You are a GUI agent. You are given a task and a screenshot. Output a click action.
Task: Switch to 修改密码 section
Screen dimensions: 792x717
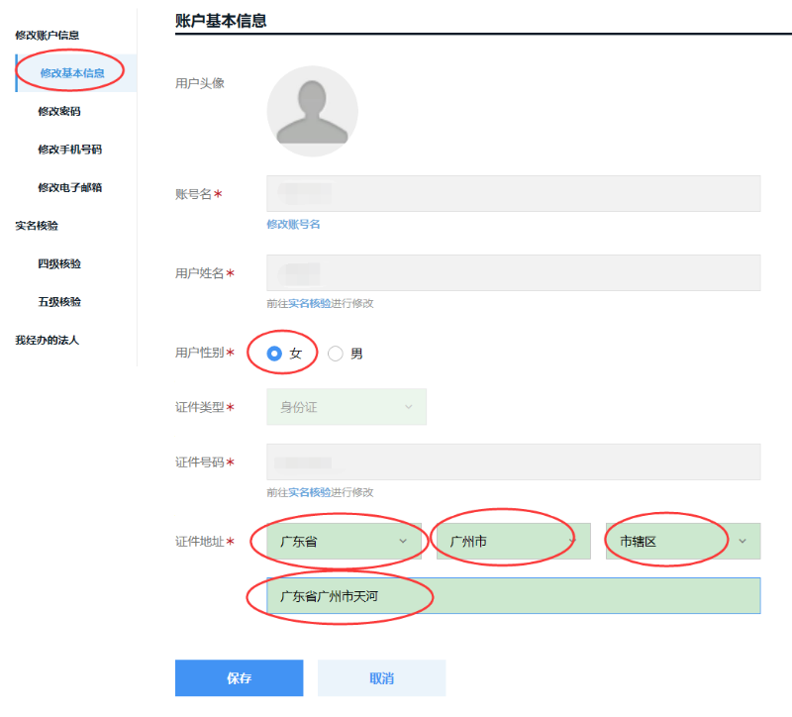coord(62,110)
